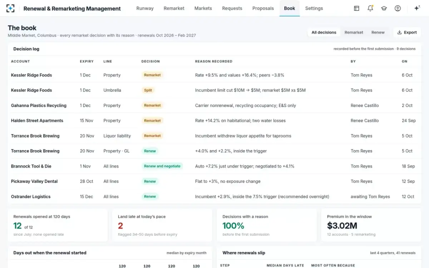The width and height of the screenshot is (429, 268).
Task: Click the Renew and negotiate badge
Action: (162, 166)
